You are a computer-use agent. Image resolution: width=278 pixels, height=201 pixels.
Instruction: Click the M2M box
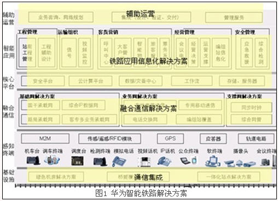pos(45,139)
